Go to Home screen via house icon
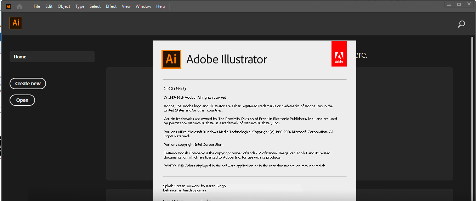 [19, 6]
